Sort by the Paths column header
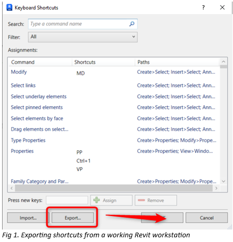233x242 pixels. pyautogui.click(x=177, y=62)
